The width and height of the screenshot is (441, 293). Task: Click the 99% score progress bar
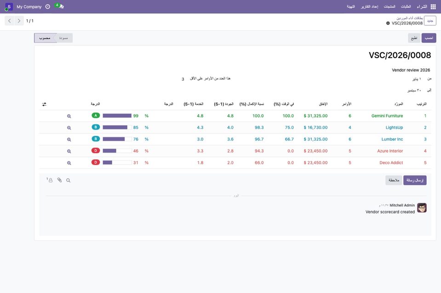tap(117, 116)
